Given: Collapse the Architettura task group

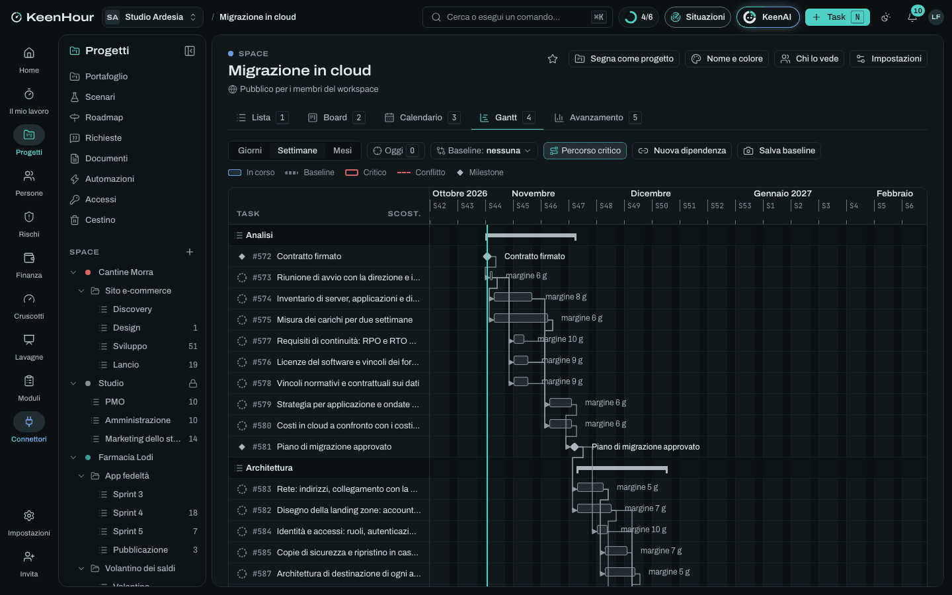Looking at the screenshot, I should pyautogui.click(x=239, y=468).
